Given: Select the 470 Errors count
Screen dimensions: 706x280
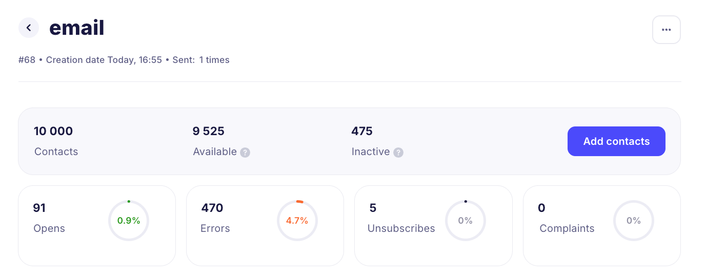Looking at the screenshot, I should tap(212, 208).
